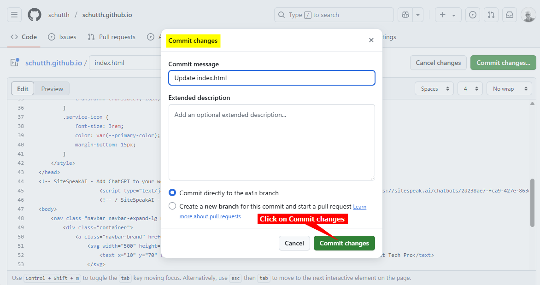Click the '</svg>' code line
The width and height of the screenshot is (540, 285).
(x=96, y=264)
